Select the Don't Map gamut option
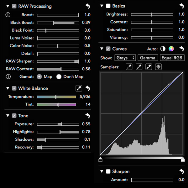This screenshot has width=188, height=188. 59,77
